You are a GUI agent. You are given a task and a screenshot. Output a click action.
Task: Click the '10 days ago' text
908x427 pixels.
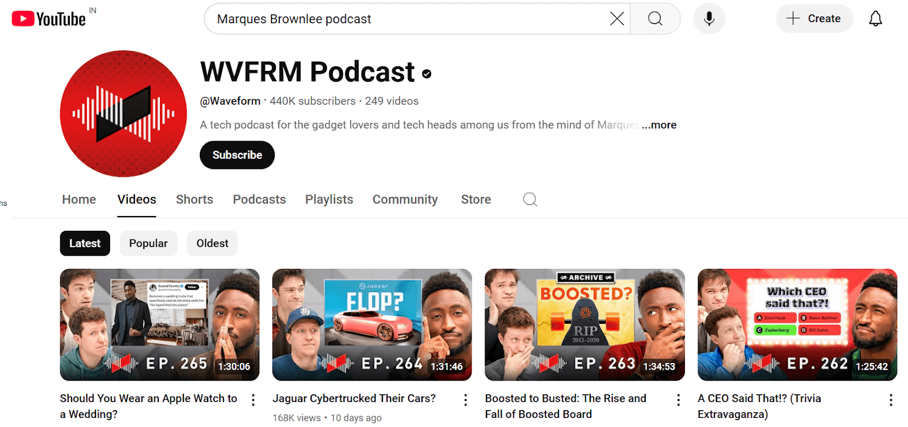[x=356, y=418]
